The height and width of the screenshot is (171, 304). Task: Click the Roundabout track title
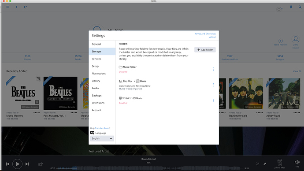pos(148,159)
